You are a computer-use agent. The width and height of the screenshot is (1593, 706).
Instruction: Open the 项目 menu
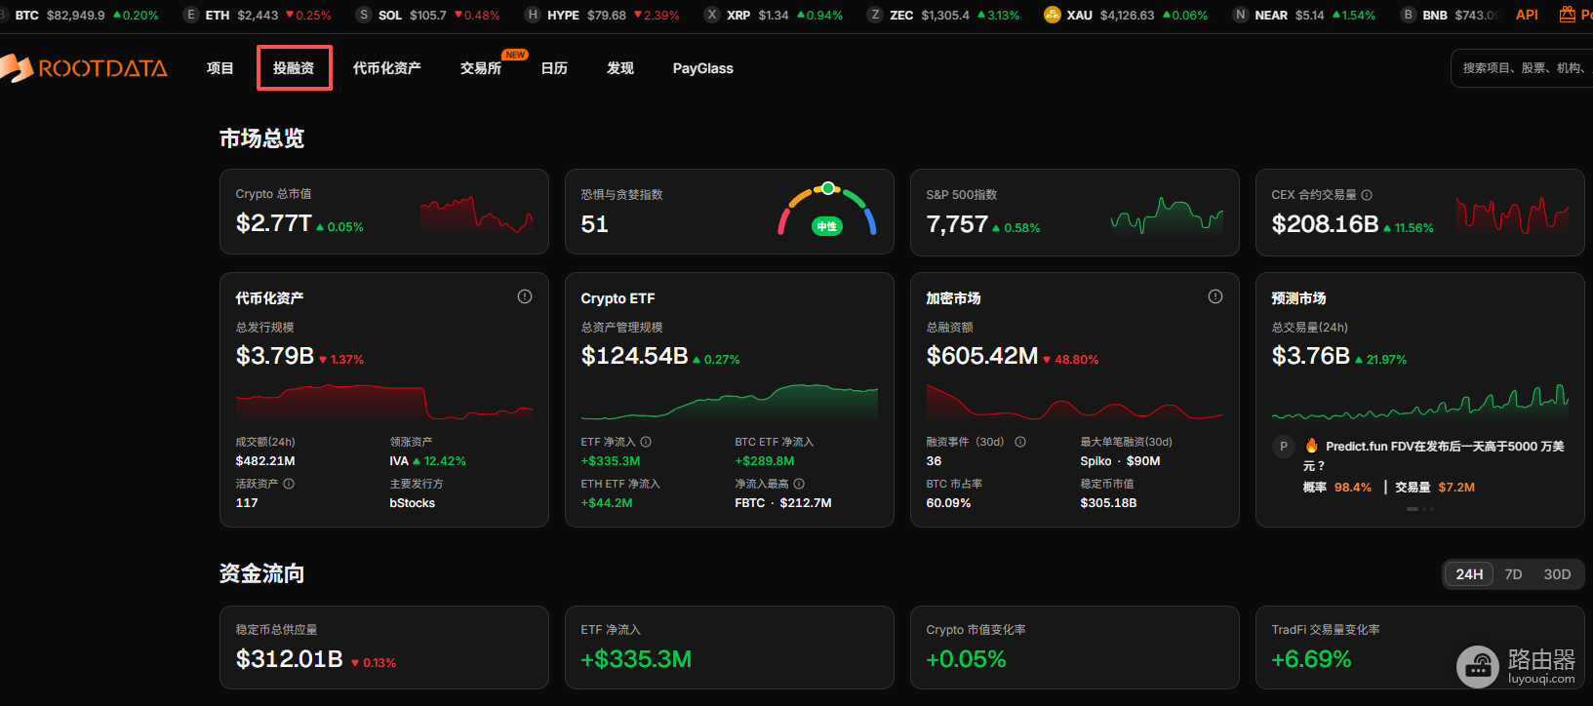(220, 68)
